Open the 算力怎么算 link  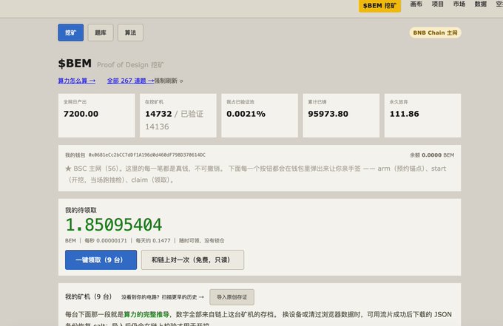[x=77, y=81]
